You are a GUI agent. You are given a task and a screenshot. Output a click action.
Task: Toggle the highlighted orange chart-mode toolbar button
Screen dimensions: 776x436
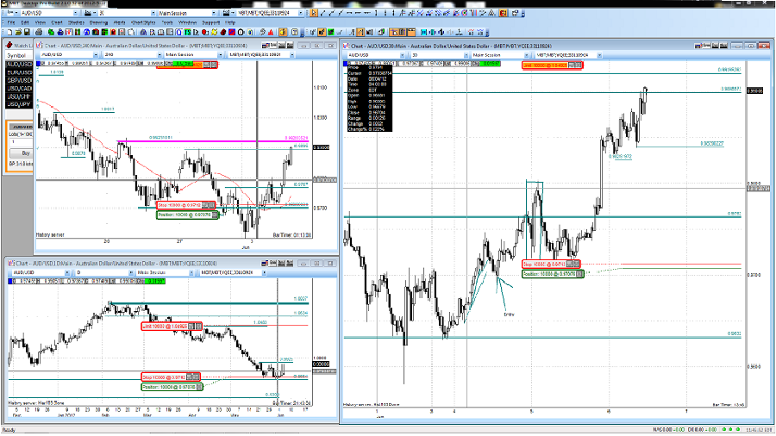click(x=282, y=32)
